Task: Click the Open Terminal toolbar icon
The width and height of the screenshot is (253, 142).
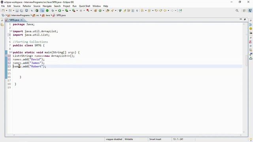Action: click(x=26, y=11)
